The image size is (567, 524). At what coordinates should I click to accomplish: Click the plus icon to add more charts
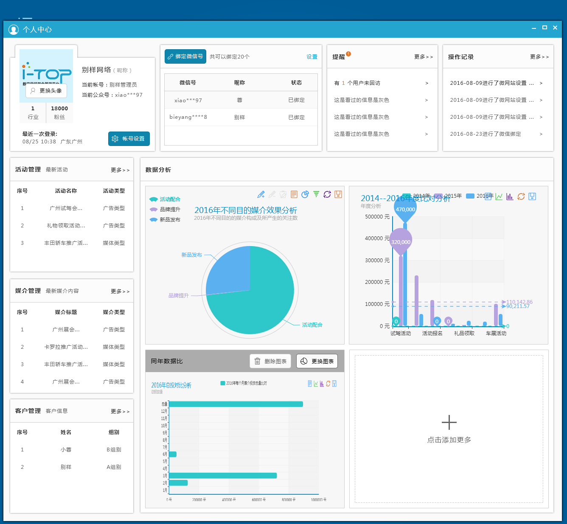pyautogui.click(x=449, y=423)
